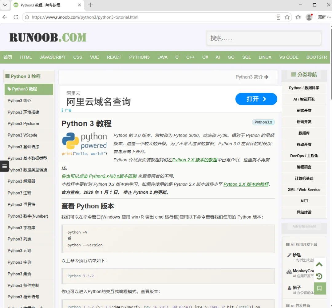Open LINUX in the navigation bar
The height and width of the screenshot is (308, 332).
coord(265,57)
